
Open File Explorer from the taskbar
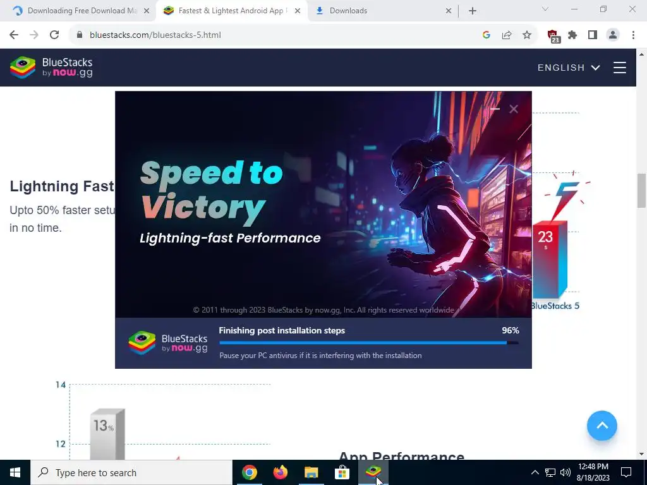[x=311, y=472]
